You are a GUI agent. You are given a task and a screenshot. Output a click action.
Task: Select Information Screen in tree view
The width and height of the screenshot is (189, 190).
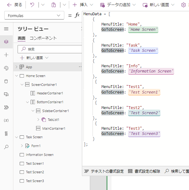(x=40, y=155)
